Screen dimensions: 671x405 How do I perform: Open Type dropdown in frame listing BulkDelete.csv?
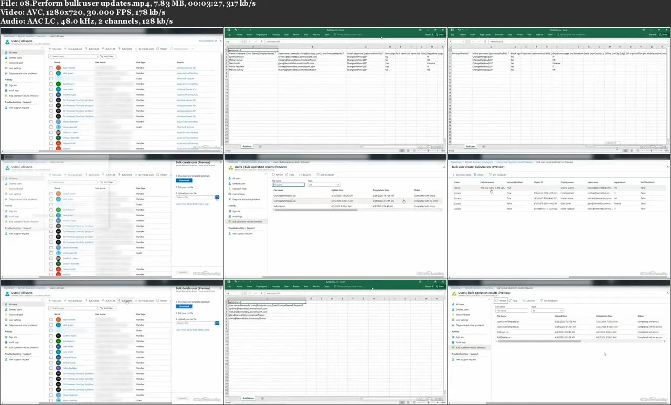coord(547,311)
